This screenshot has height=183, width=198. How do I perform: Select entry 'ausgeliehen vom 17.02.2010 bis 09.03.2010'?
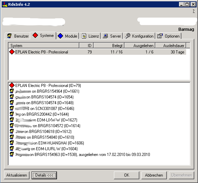coord(114,155)
